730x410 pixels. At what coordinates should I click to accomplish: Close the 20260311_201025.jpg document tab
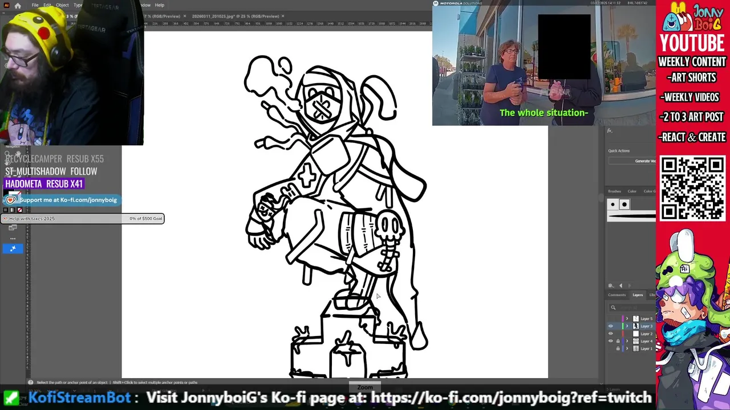click(x=283, y=16)
